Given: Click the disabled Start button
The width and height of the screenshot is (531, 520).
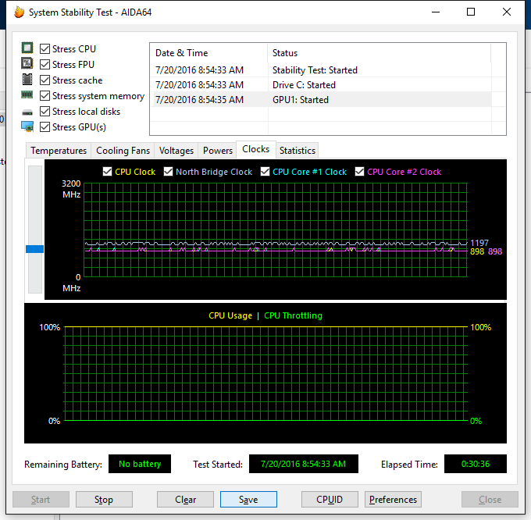Looking at the screenshot, I should pyautogui.click(x=41, y=500).
